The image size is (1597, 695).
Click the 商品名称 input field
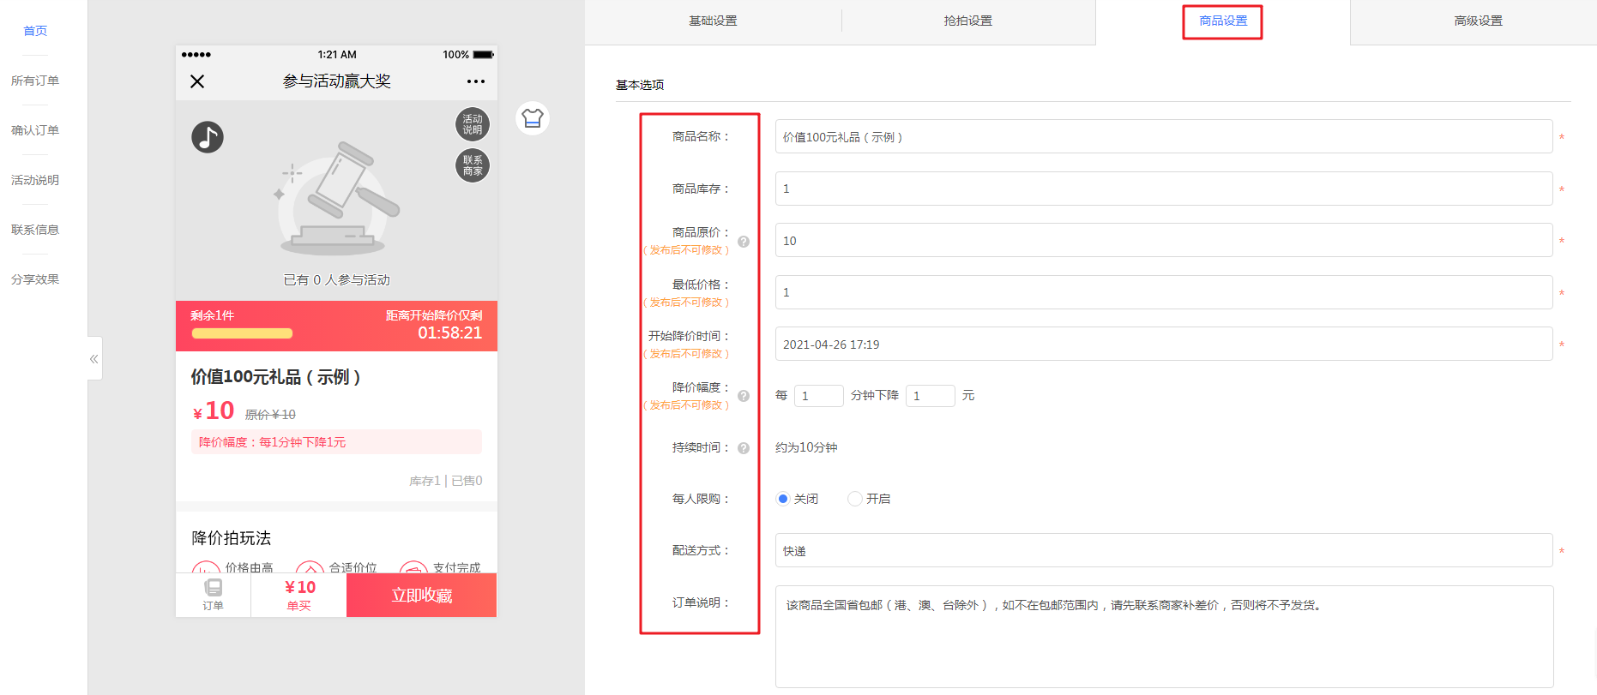pos(1164,136)
